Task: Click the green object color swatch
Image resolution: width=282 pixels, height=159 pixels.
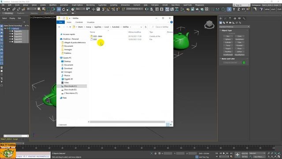Action: tap(244, 63)
